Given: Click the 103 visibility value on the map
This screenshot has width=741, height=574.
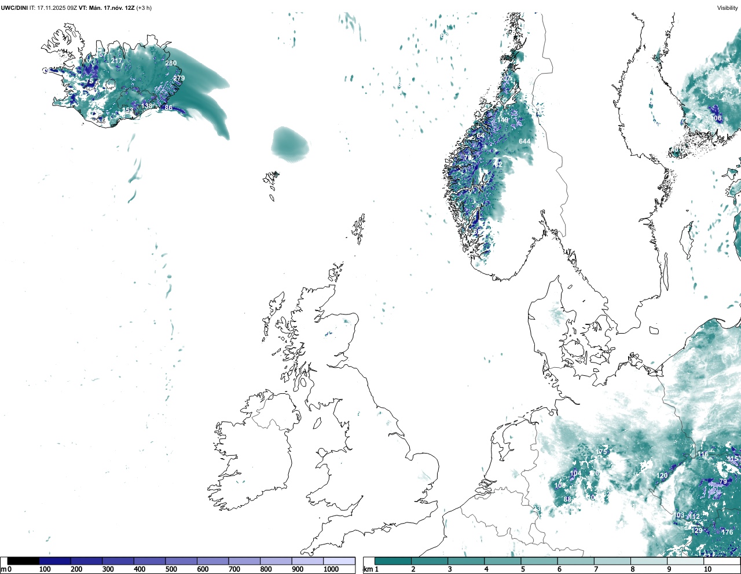Looking at the screenshot, I should pyautogui.click(x=679, y=515).
